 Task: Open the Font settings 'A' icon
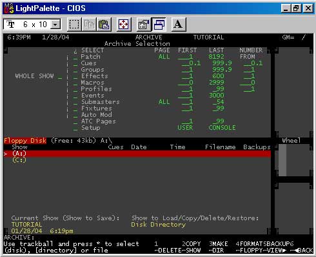(x=178, y=25)
